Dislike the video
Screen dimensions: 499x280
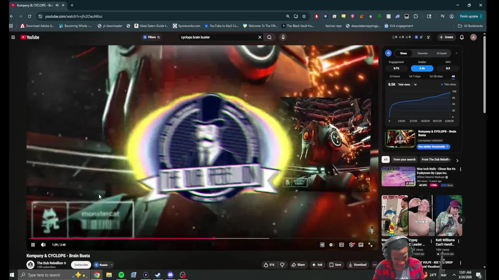(282, 265)
